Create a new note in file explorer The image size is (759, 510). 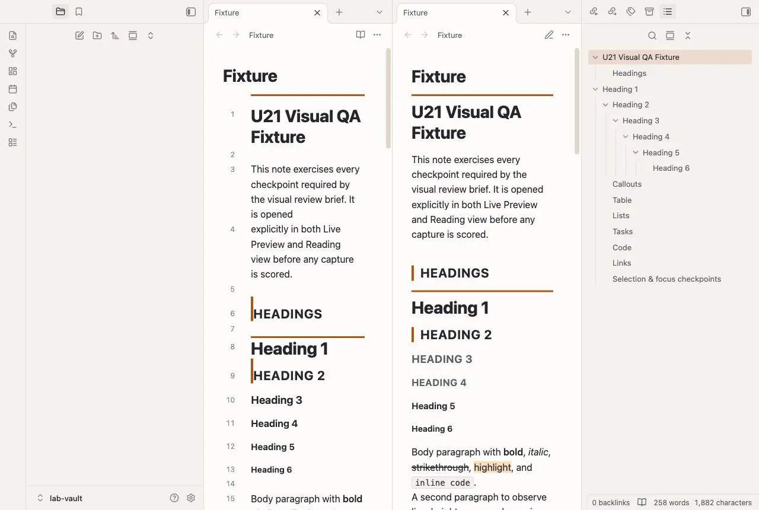pyautogui.click(x=79, y=36)
